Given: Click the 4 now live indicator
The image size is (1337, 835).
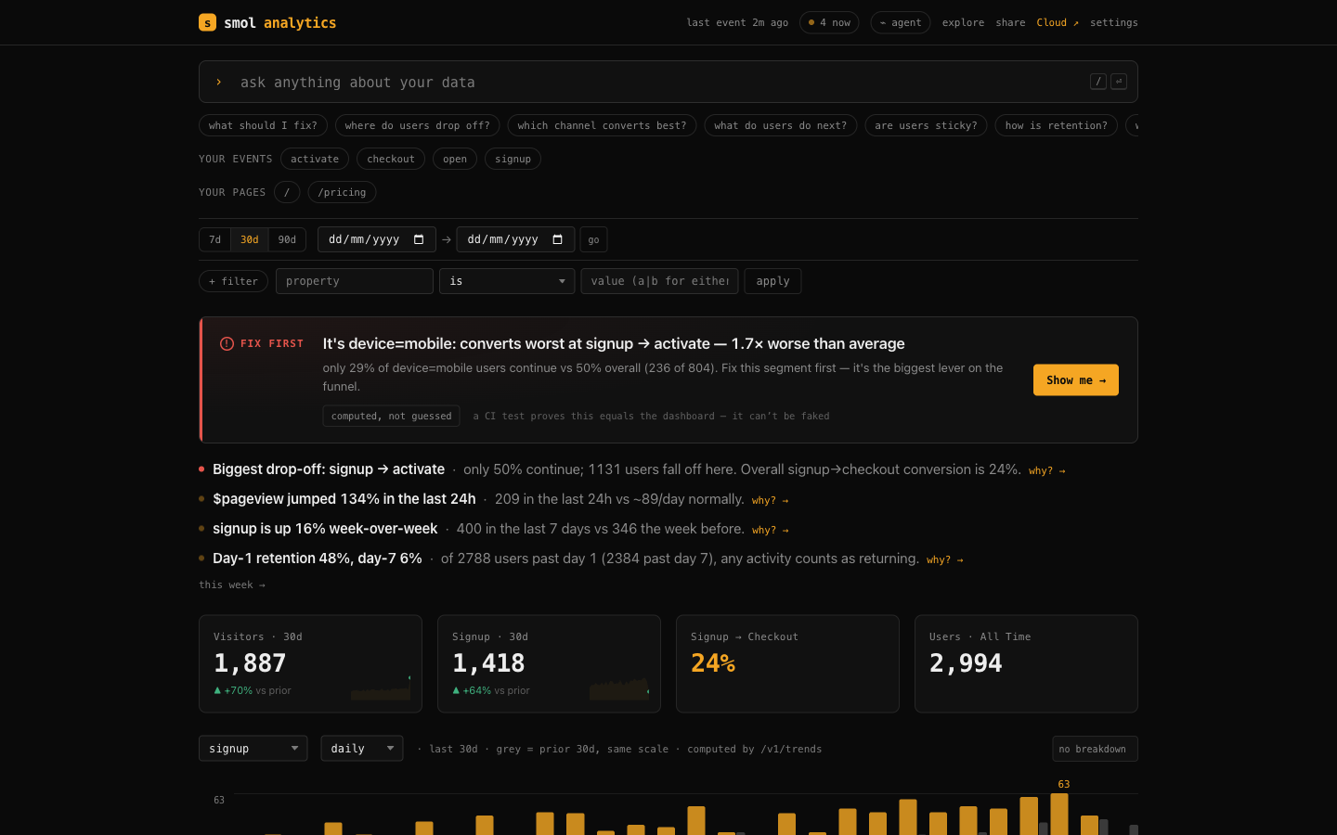Looking at the screenshot, I should click(829, 22).
